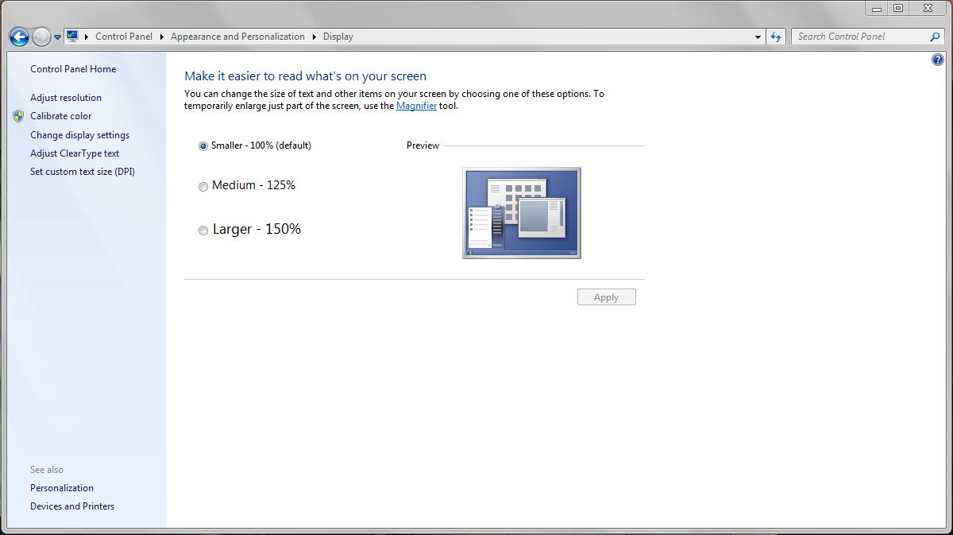Open Personalization under See also
Viewport: 953px width, 535px height.
click(62, 488)
